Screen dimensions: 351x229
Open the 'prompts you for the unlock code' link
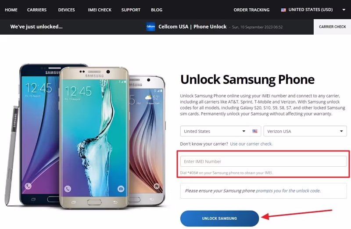288,191
